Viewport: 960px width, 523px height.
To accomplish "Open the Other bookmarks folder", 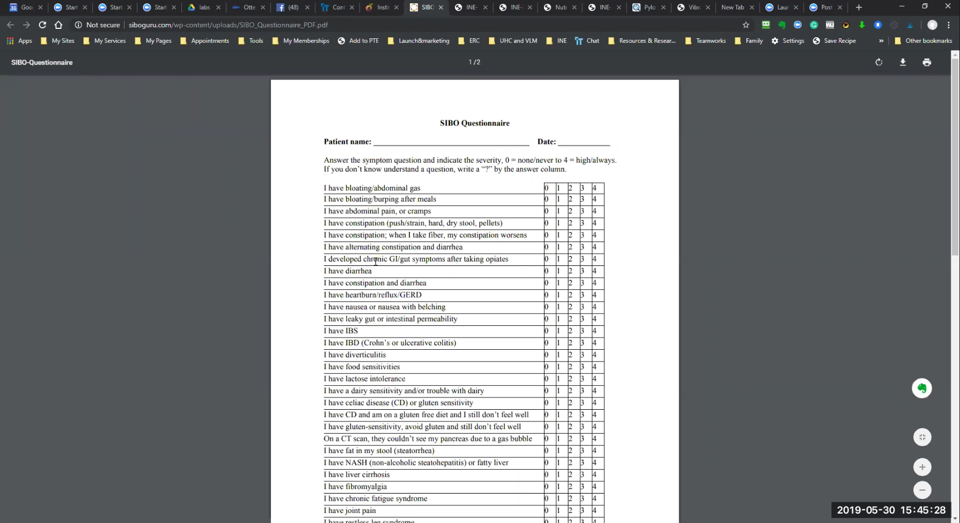I will [923, 41].
